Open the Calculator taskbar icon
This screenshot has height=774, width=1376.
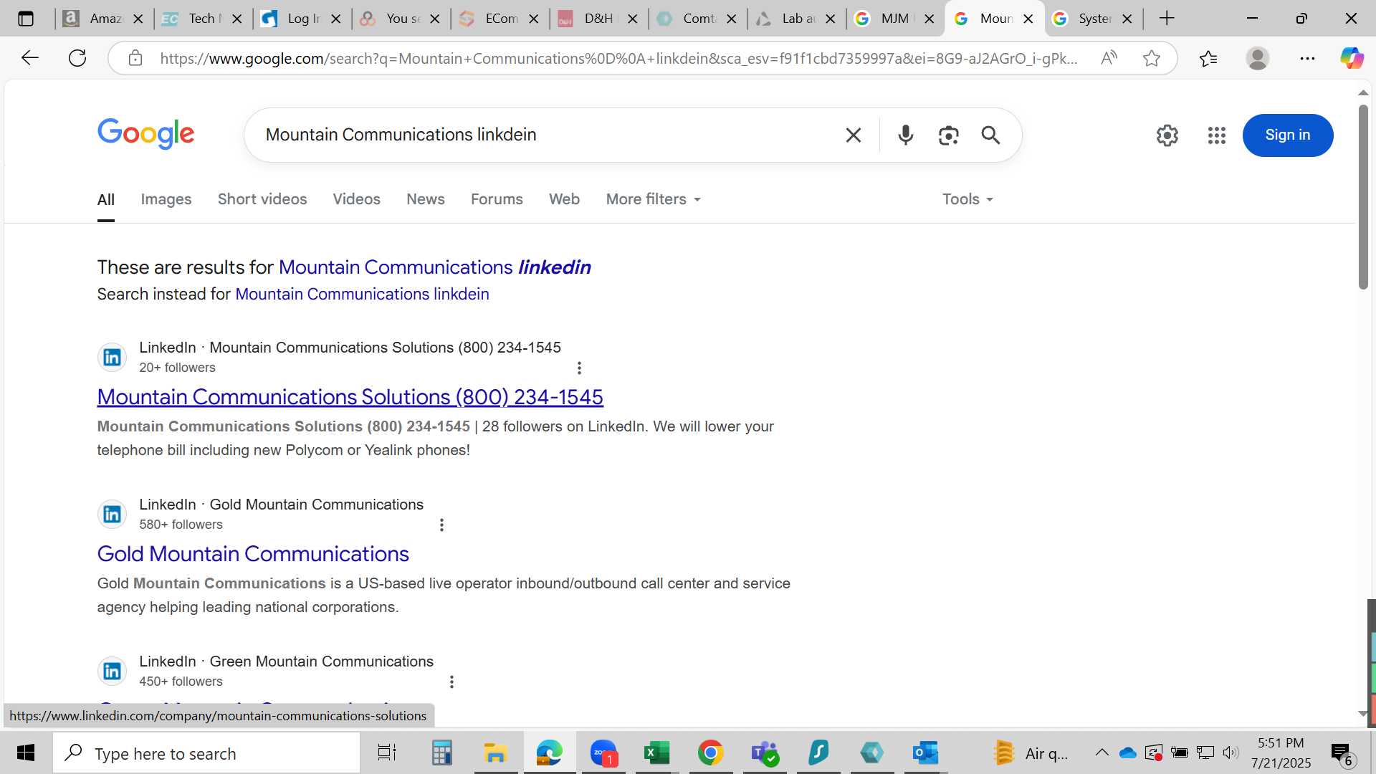[x=441, y=752]
